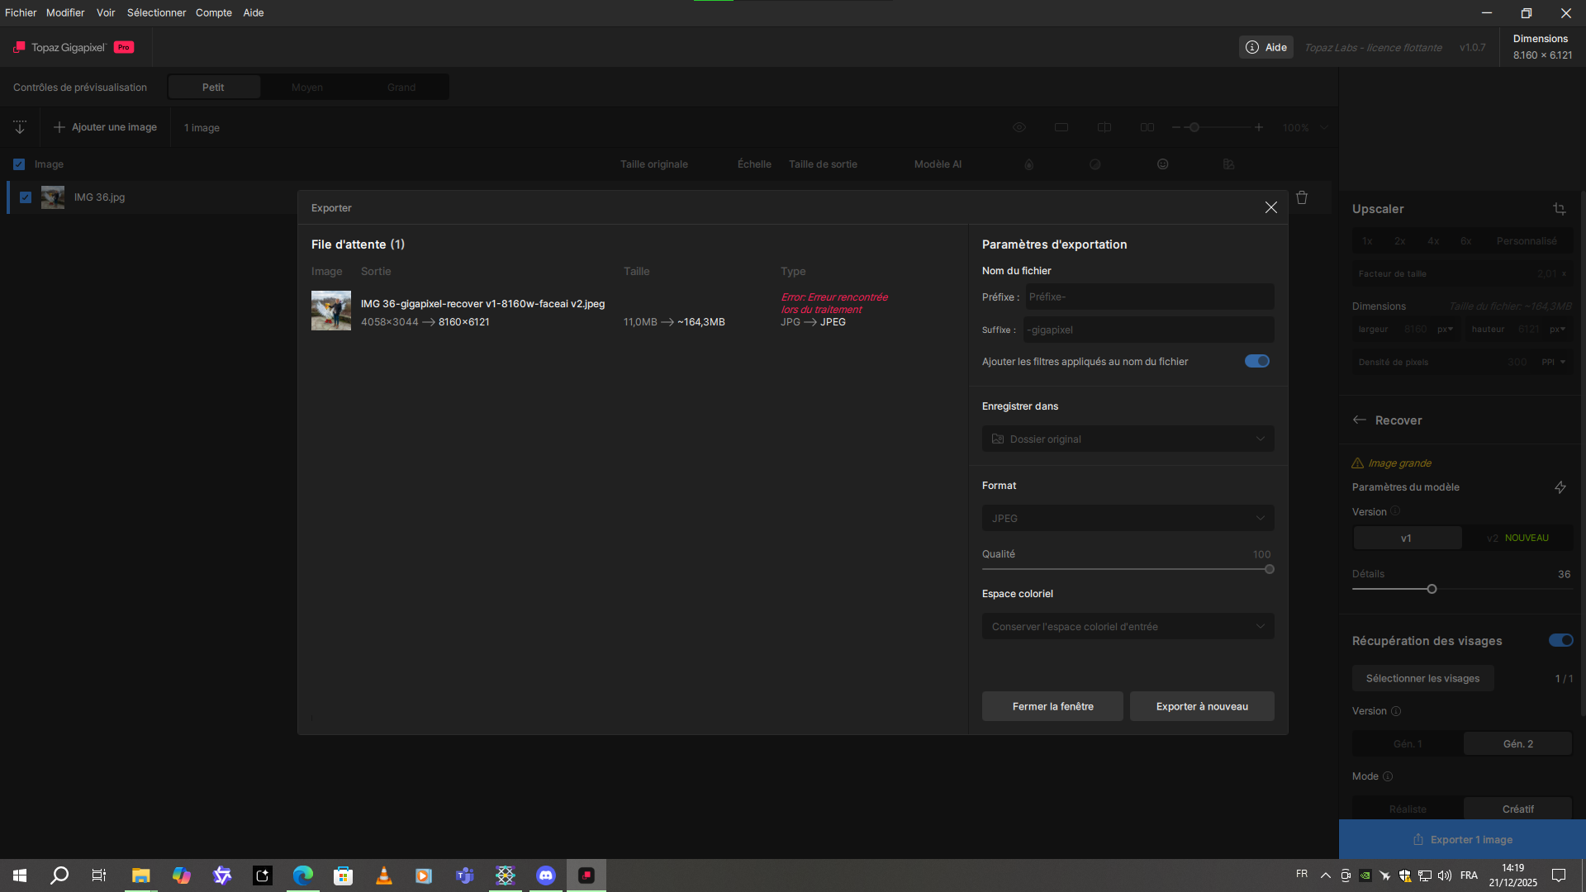Uncheck the IMG 36.jpg checkbox
The height and width of the screenshot is (892, 1586).
26,197
